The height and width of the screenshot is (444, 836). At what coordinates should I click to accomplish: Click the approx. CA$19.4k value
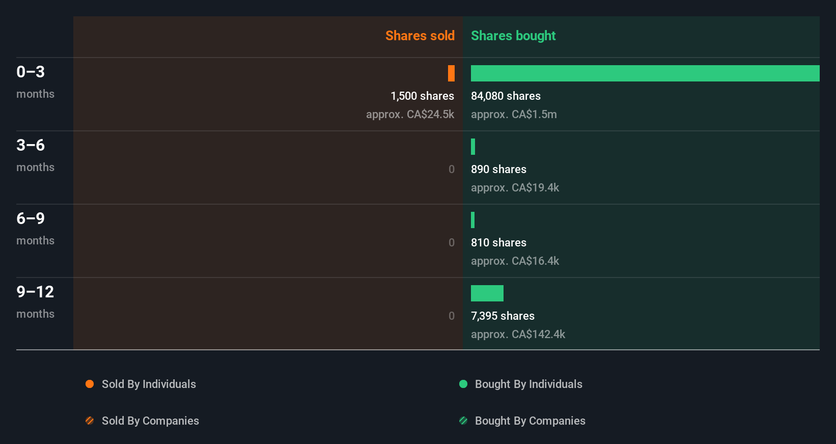[515, 187]
